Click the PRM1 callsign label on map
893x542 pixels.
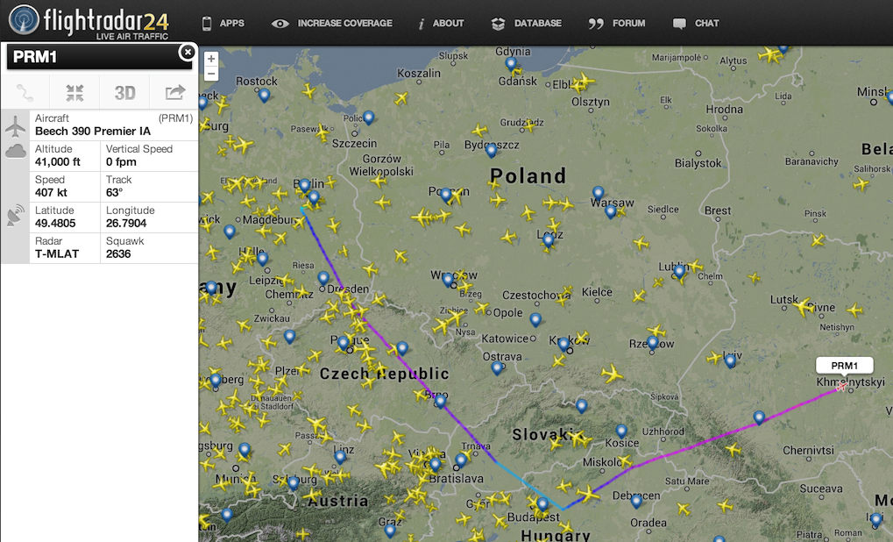coord(844,365)
